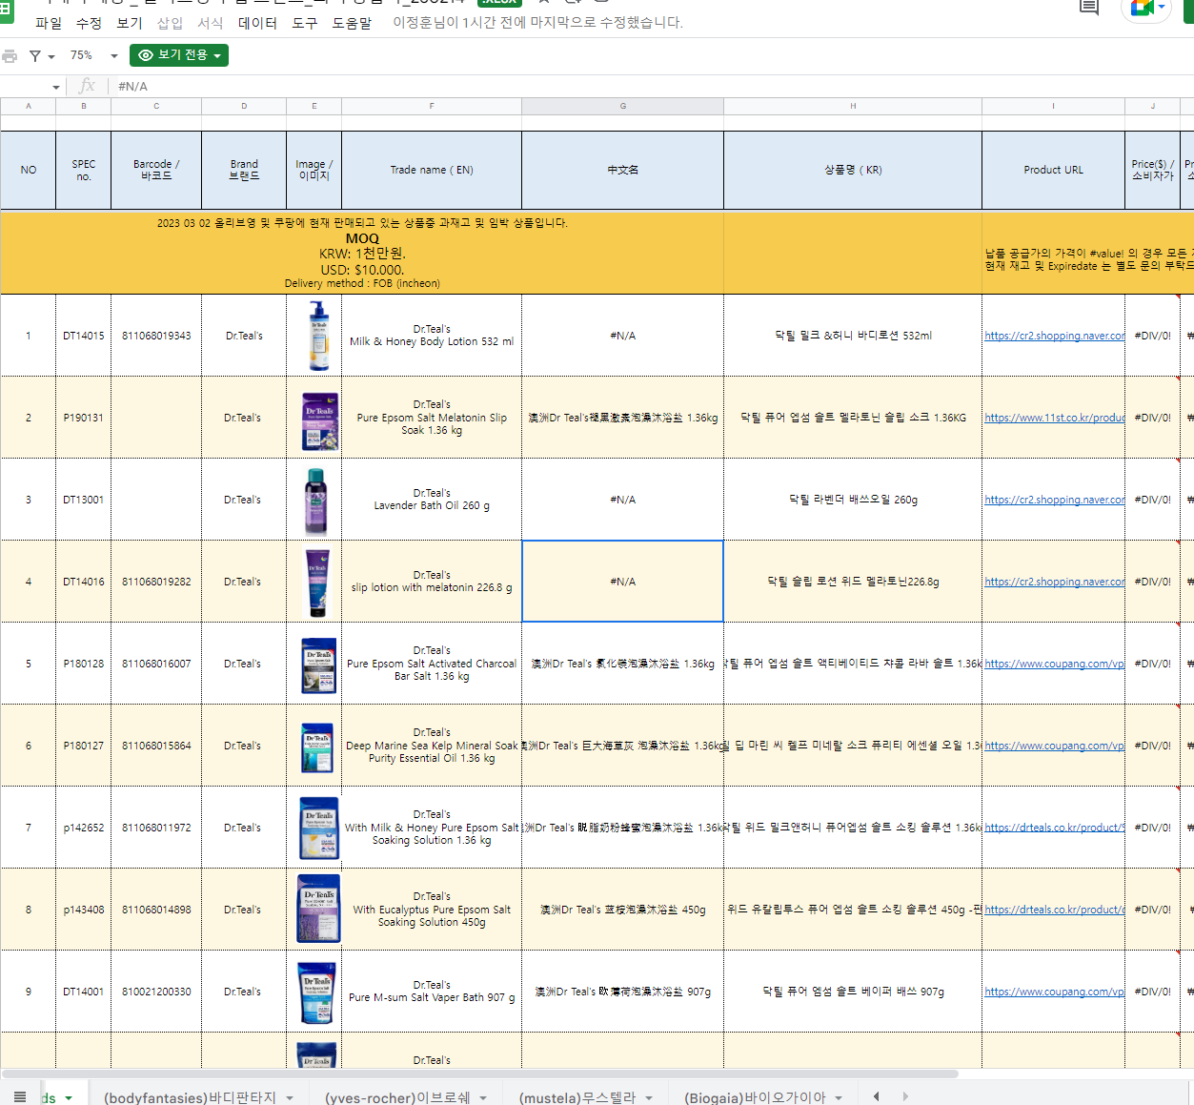The width and height of the screenshot is (1194, 1105).
Task: Select barcode cell 811068016007
Action: [156, 664]
